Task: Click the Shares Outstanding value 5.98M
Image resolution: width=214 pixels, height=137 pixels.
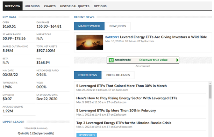Action: point(8,51)
